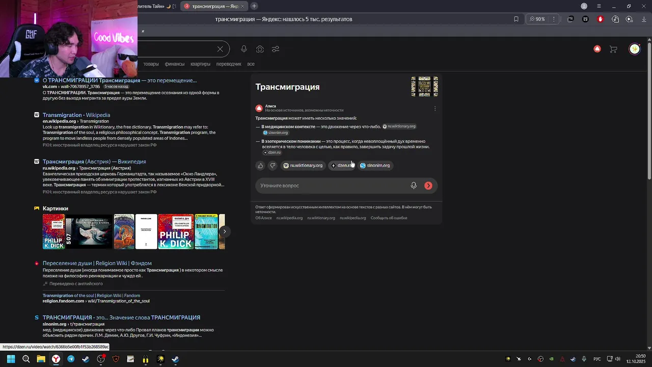Open Alice answer three-dot options menu
652x367 pixels.
[x=434, y=108]
